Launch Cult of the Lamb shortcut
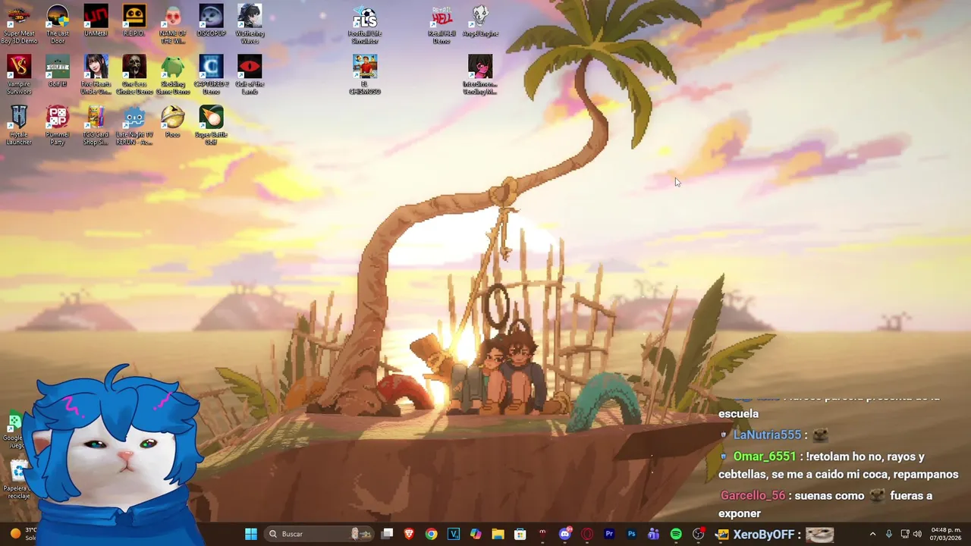The image size is (971, 546). pos(250,74)
